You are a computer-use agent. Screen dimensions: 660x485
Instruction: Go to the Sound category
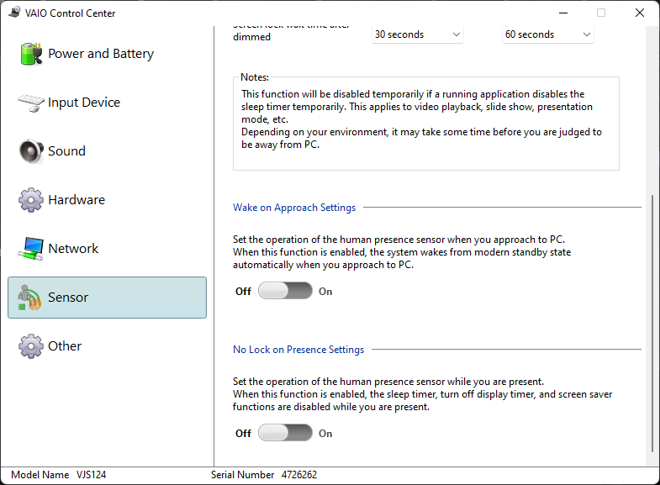[x=66, y=151]
